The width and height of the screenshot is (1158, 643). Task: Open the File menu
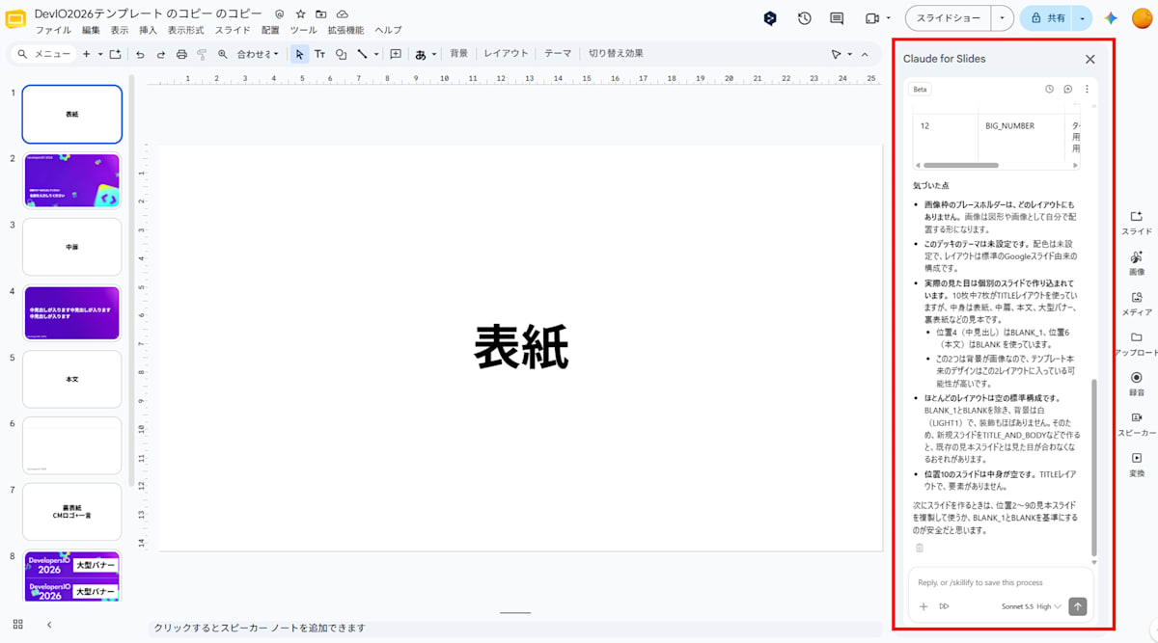[53, 30]
